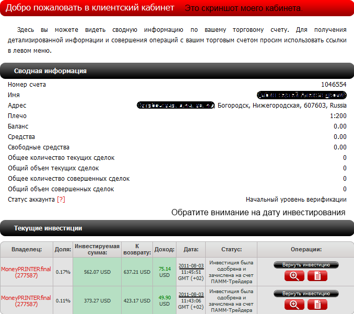Click the 'К возврату:' column header
This screenshot has width=354, height=314.
pos(138,249)
